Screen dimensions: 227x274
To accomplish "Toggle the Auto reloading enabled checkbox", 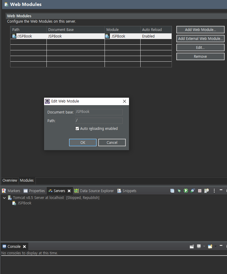I will 77,129.
